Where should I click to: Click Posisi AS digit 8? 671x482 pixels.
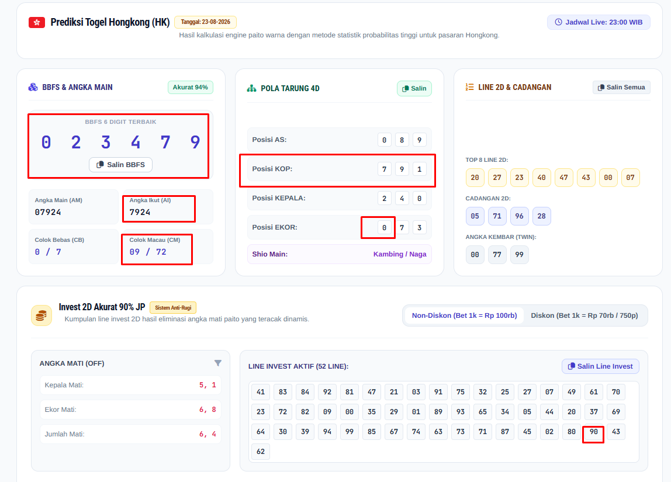point(402,140)
